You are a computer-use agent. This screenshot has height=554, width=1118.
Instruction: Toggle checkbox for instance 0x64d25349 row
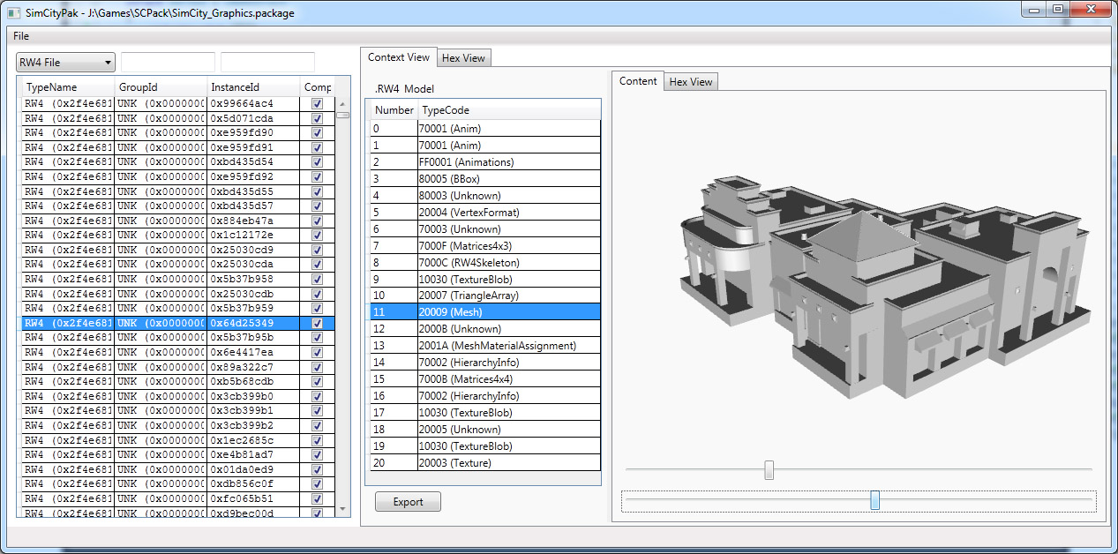pyautogui.click(x=317, y=323)
